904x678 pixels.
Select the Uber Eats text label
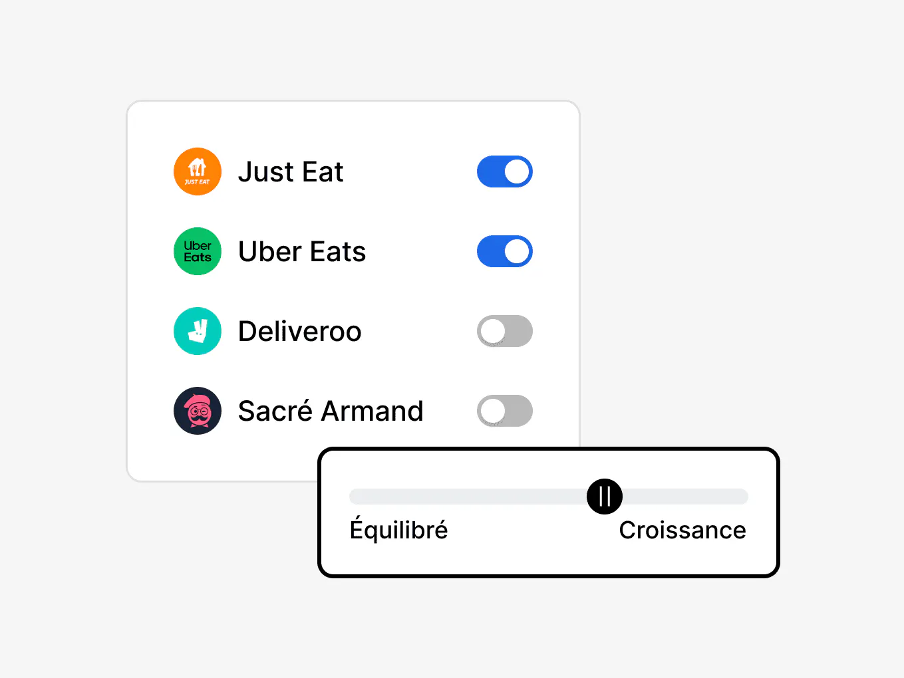click(302, 252)
